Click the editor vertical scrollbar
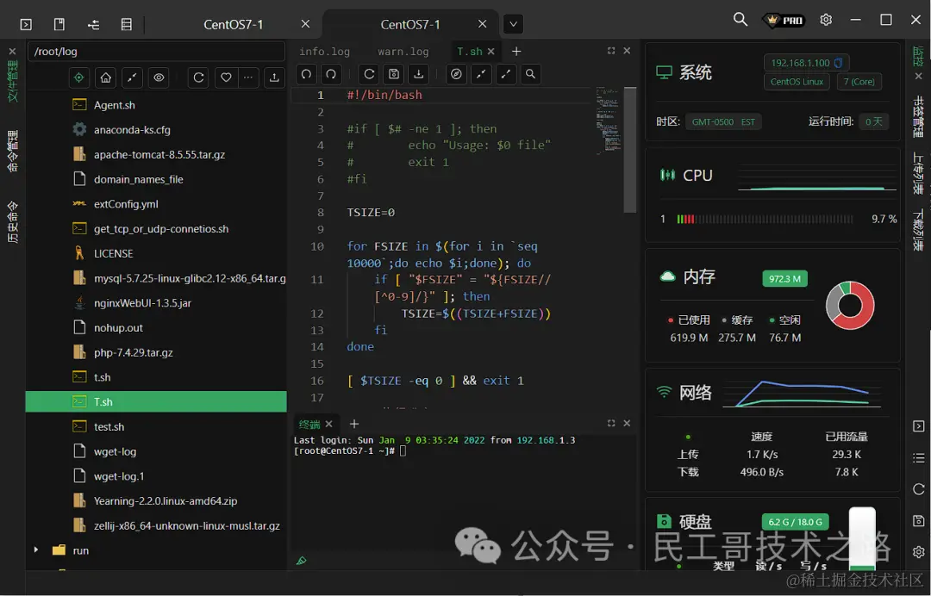Screen dimensions: 931x596 (x=630, y=150)
